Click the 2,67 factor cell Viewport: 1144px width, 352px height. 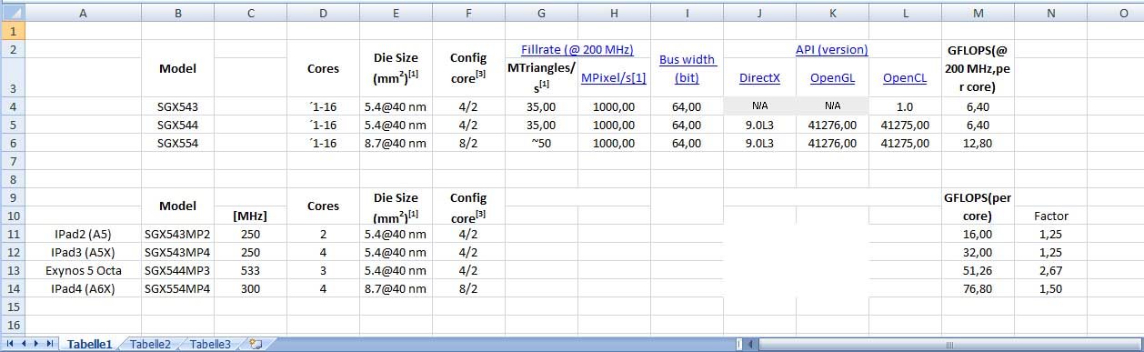point(1050,270)
